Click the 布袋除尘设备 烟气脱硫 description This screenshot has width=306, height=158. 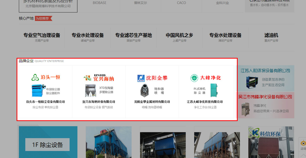click(x=99, y=107)
